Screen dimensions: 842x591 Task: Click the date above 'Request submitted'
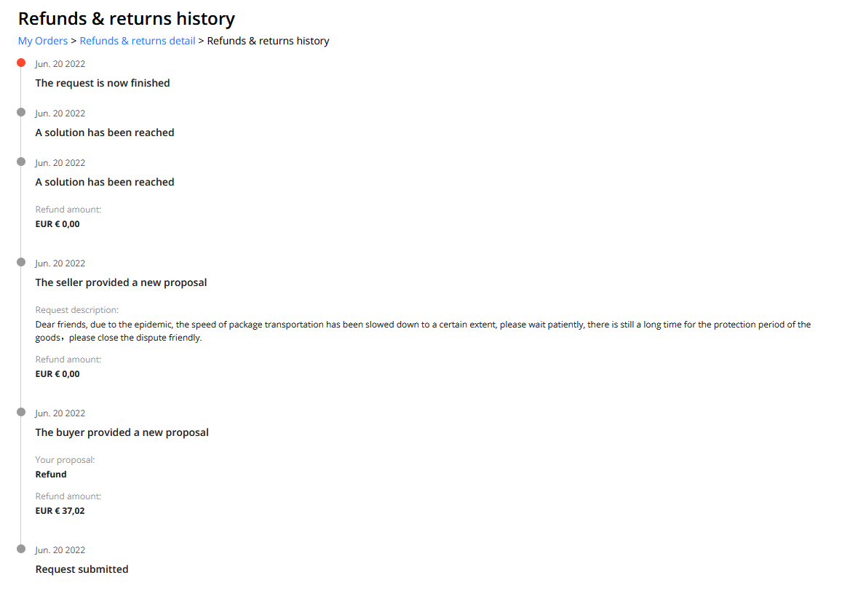tap(60, 550)
